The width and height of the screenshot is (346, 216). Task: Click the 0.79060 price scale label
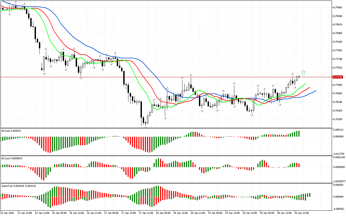338,7
